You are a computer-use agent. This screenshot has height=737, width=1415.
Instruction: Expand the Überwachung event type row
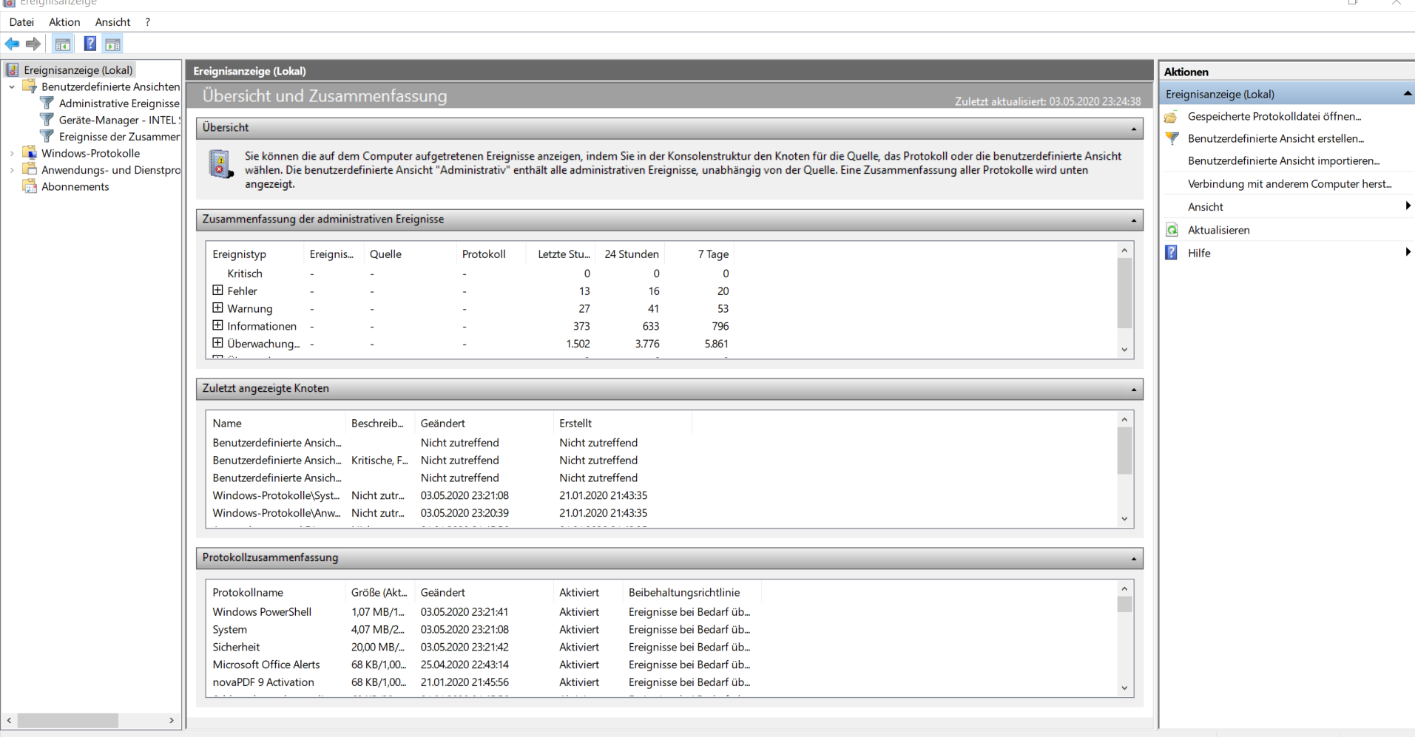click(x=217, y=343)
